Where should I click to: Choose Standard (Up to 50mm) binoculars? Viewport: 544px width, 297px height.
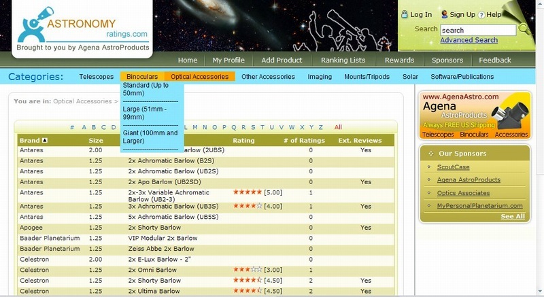tap(146, 89)
